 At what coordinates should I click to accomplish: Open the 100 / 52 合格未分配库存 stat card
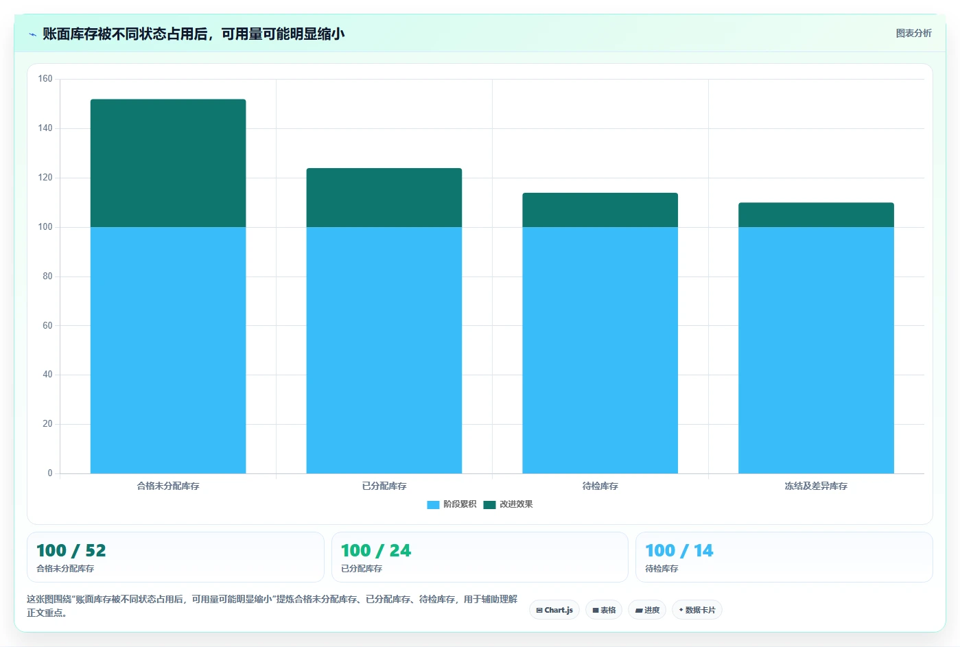pyautogui.click(x=175, y=557)
